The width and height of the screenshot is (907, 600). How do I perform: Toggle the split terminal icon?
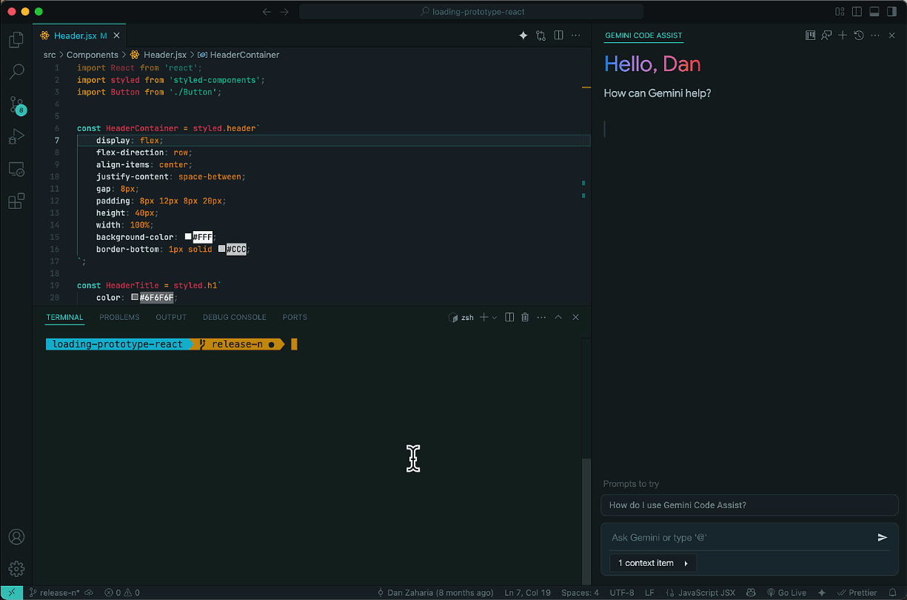point(509,317)
